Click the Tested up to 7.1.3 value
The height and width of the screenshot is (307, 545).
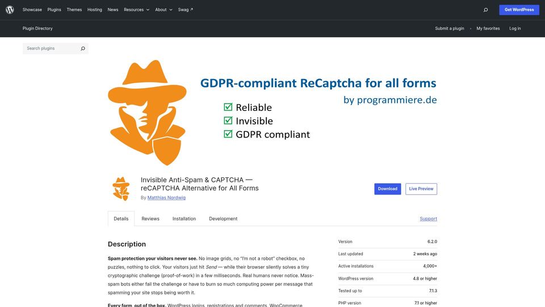point(433,291)
